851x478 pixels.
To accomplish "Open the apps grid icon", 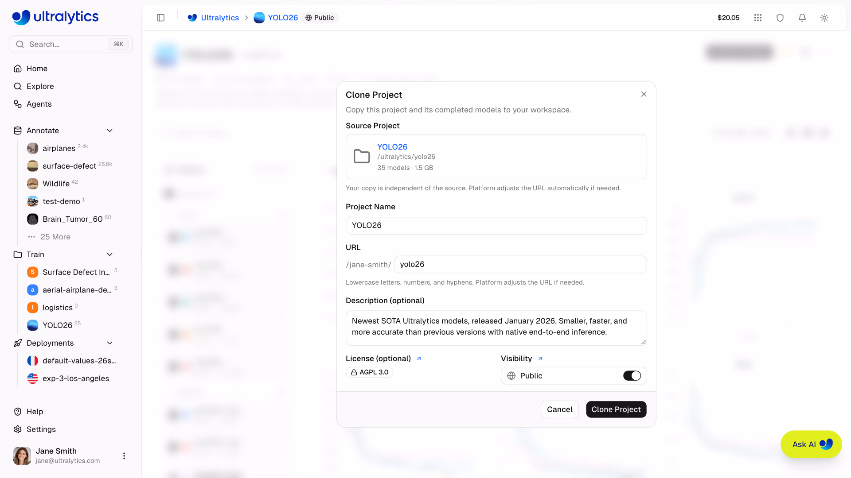I will pos(758,18).
